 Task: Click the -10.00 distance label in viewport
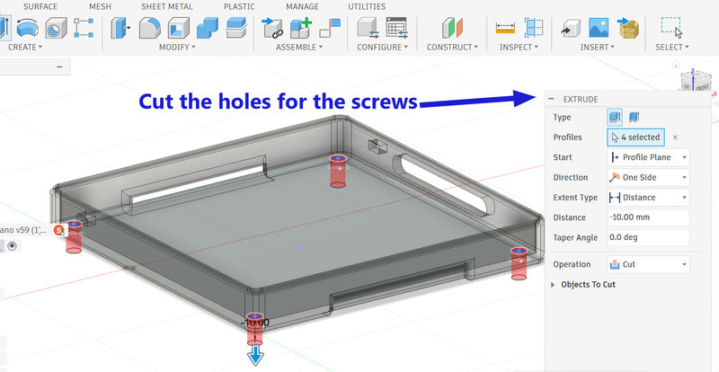tap(255, 323)
